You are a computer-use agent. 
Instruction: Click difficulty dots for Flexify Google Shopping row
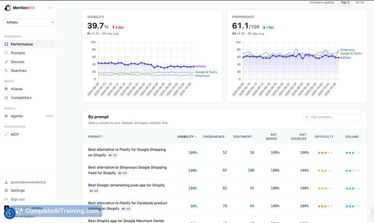pyautogui.click(x=325, y=153)
